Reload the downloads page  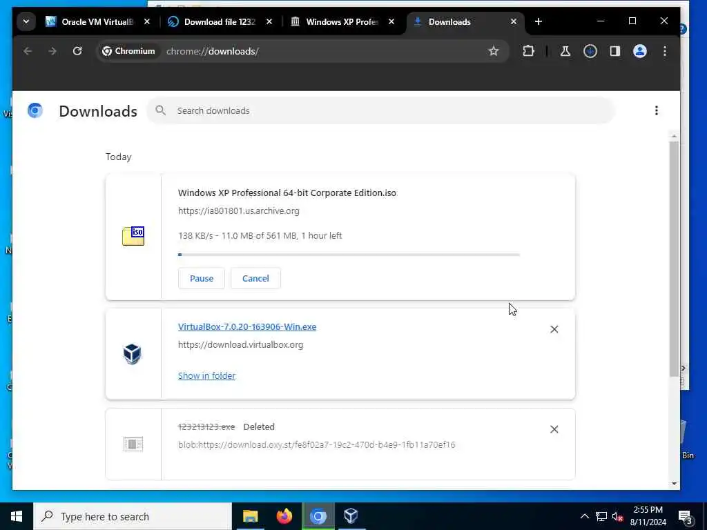click(x=77, y=51)
